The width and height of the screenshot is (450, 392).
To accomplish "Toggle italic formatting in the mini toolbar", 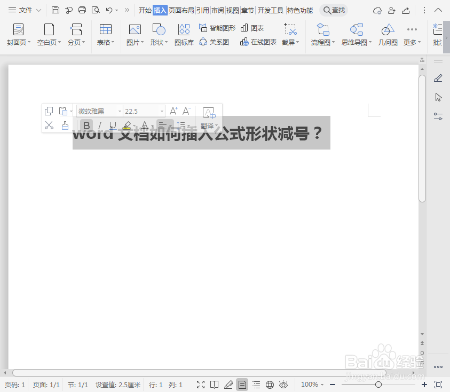I will pyautogui.click(x=99, y=125).
